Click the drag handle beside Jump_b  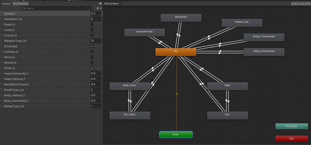tap(2, 30)
